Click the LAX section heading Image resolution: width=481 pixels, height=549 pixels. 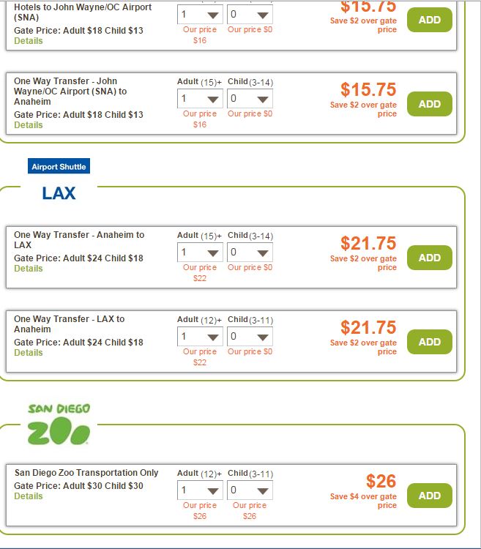point(59,193)
